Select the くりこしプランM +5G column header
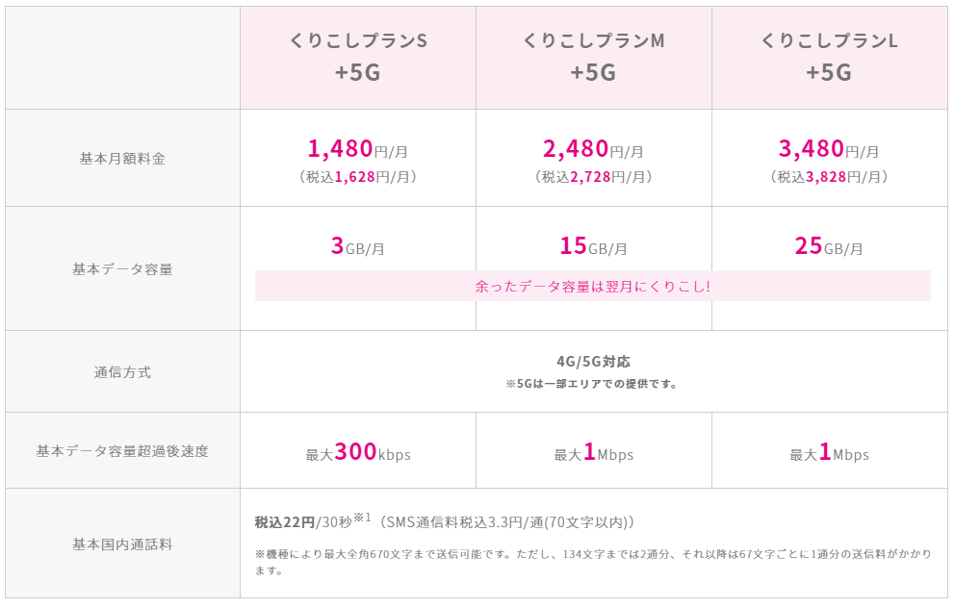The width and height of the screenshot is (955, 608). click(x=594, y=58)
